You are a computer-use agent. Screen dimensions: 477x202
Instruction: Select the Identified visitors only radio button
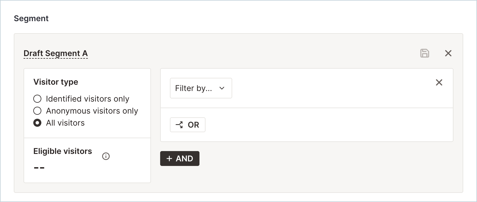(x=37, y=99)
